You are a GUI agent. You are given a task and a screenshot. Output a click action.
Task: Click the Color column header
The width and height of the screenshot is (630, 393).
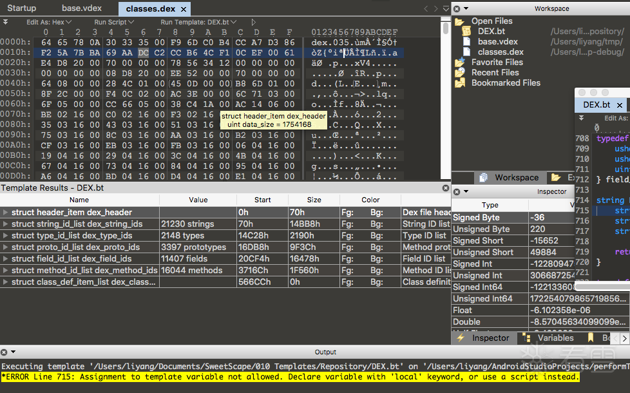tap(370, 200)
